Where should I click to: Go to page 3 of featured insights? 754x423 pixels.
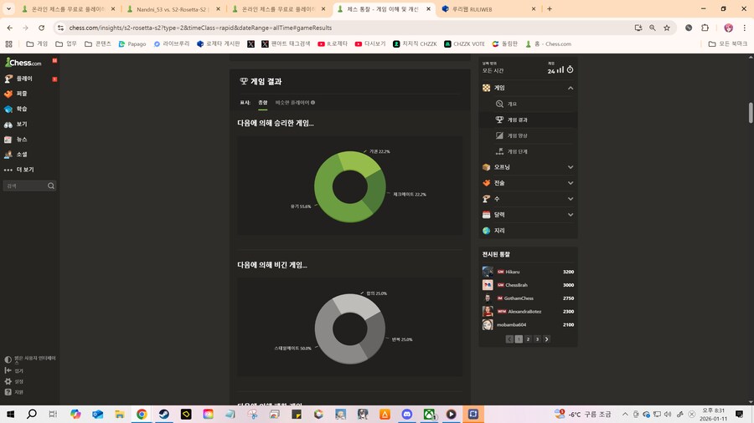click(537, 339)
